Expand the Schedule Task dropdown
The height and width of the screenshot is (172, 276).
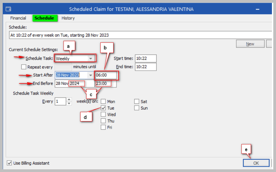point(90,59)
